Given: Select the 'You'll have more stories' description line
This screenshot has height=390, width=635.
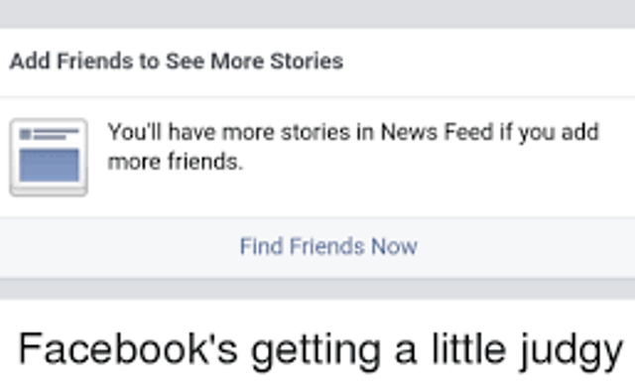Looking at the screenshot, I should point(353,132).
